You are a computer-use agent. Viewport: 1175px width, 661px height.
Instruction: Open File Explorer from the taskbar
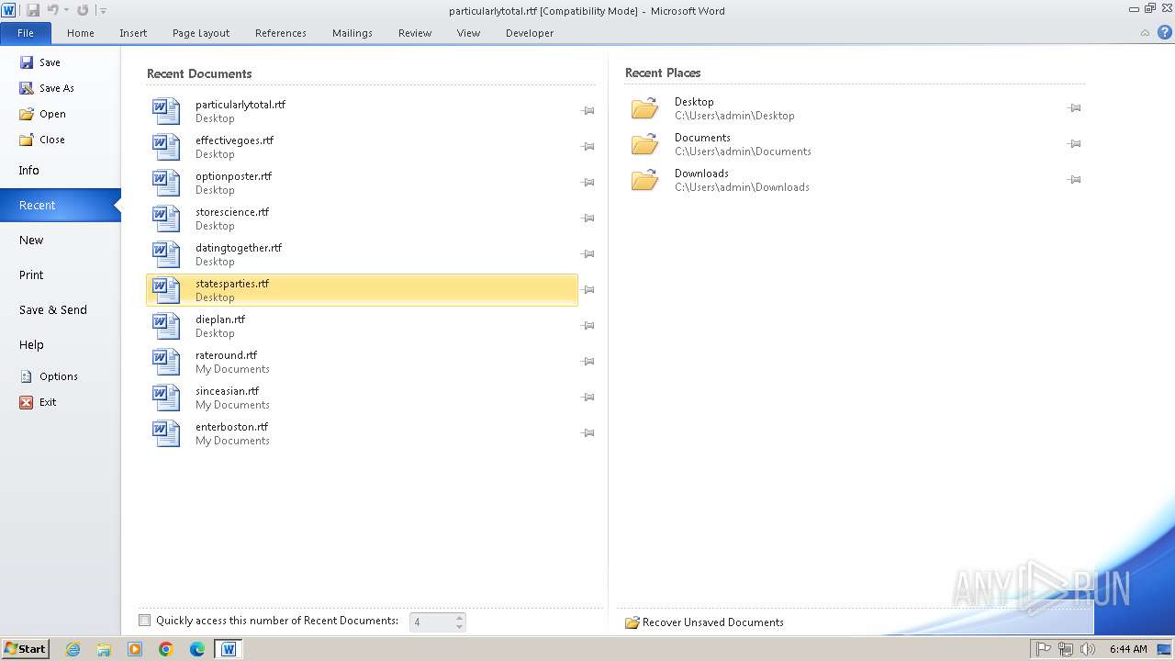(104, 649)
